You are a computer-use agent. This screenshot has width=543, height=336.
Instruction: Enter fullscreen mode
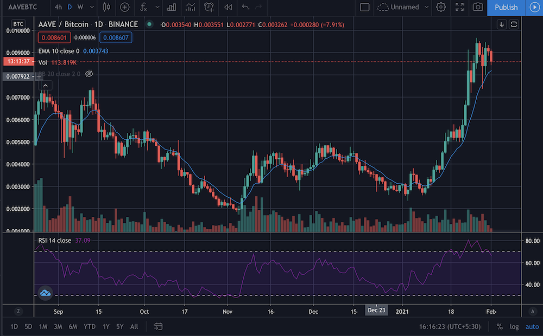click(459, 7)
